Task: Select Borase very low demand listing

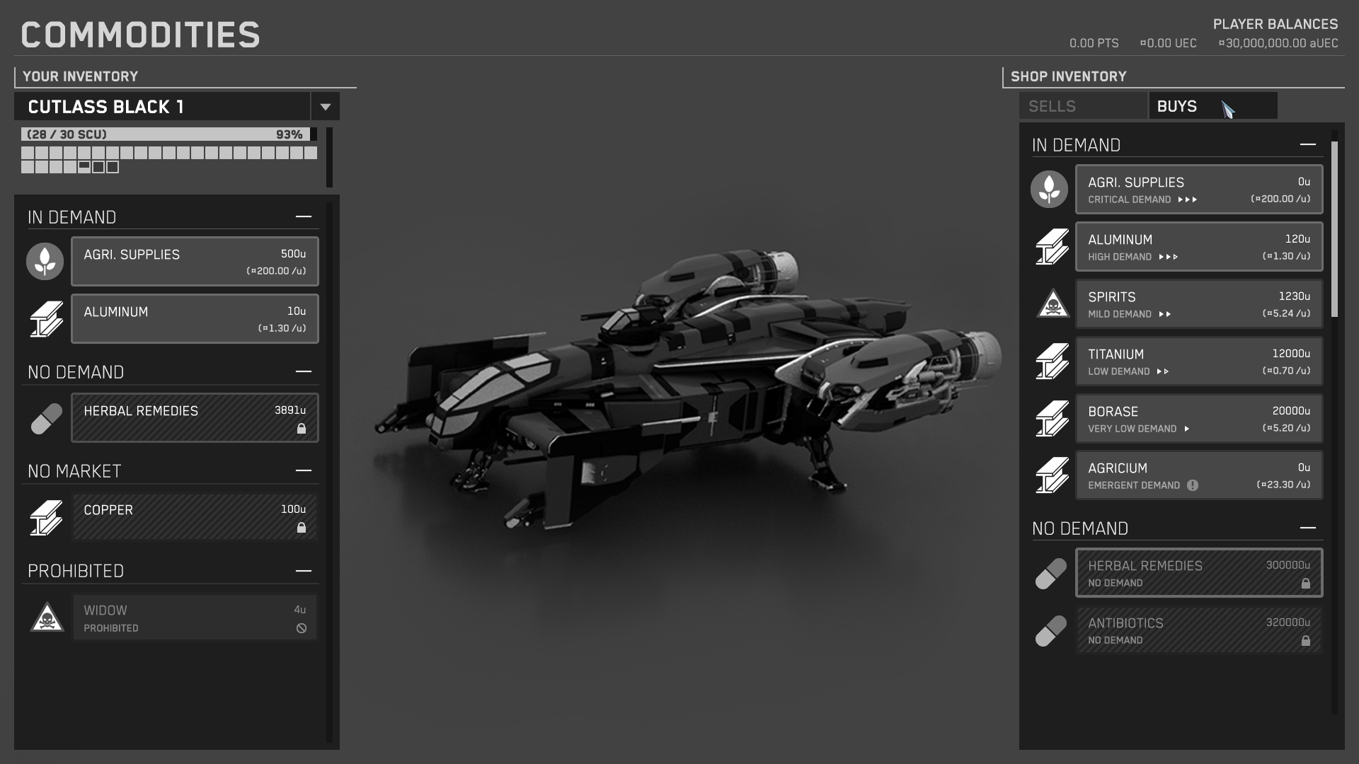Action: pyautogui.click(x=1198, y=419)
